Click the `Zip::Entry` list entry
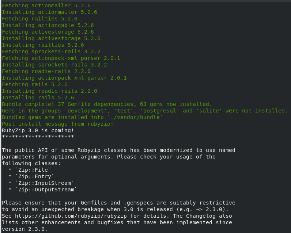The height and width of the screenshot is (233, 291). coord(34,176)
